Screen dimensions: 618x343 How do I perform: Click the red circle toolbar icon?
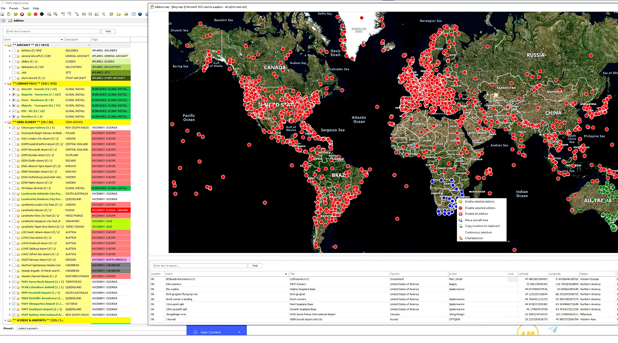click(x=35, y=14)
